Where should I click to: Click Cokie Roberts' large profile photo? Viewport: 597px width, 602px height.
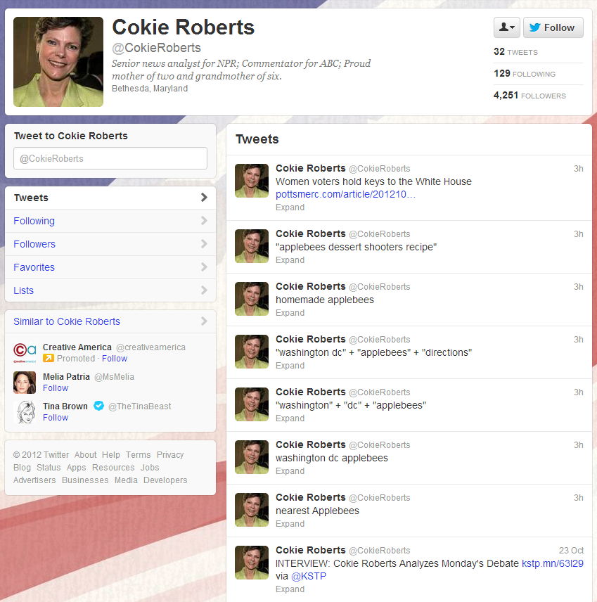point(58,62)
